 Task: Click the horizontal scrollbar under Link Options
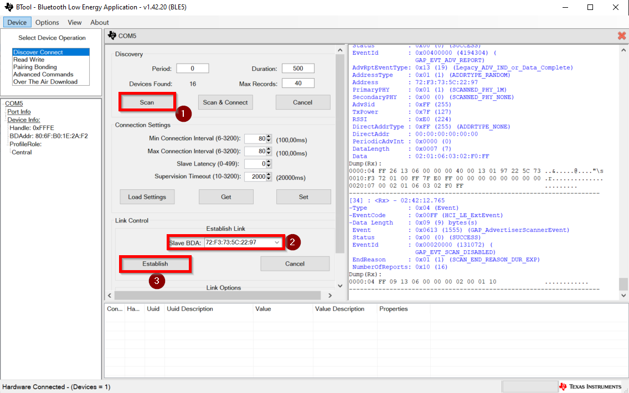point(218,296)
